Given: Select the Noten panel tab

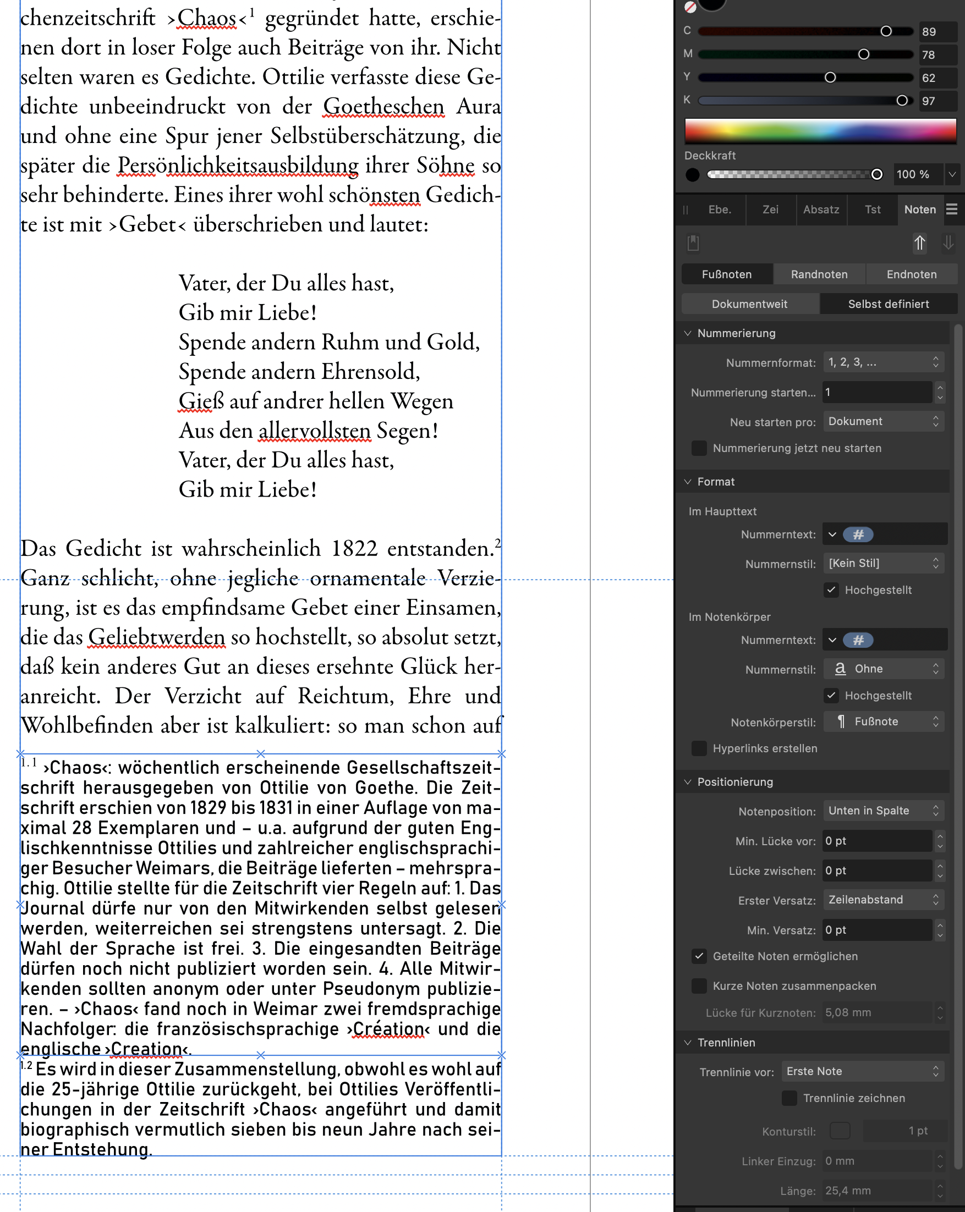Looking at the screenshot, I should click(x=920, y=210).
